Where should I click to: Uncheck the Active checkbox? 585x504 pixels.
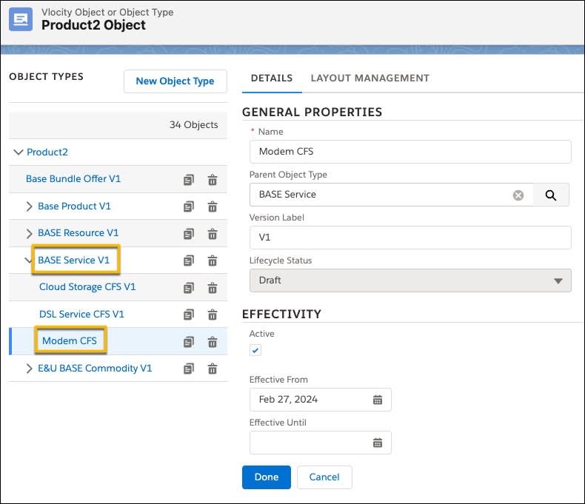tap(255, 350)
